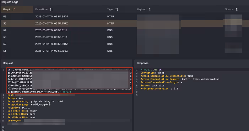Click the Sec-Fetch-Dest: empty line

pyautogui.click(x=22, y=111)
